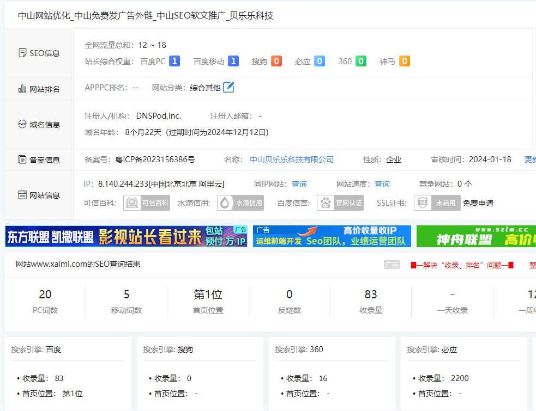
Task: Click the red 解决收录、排名问题 ad link
Action: coord(462,265)
